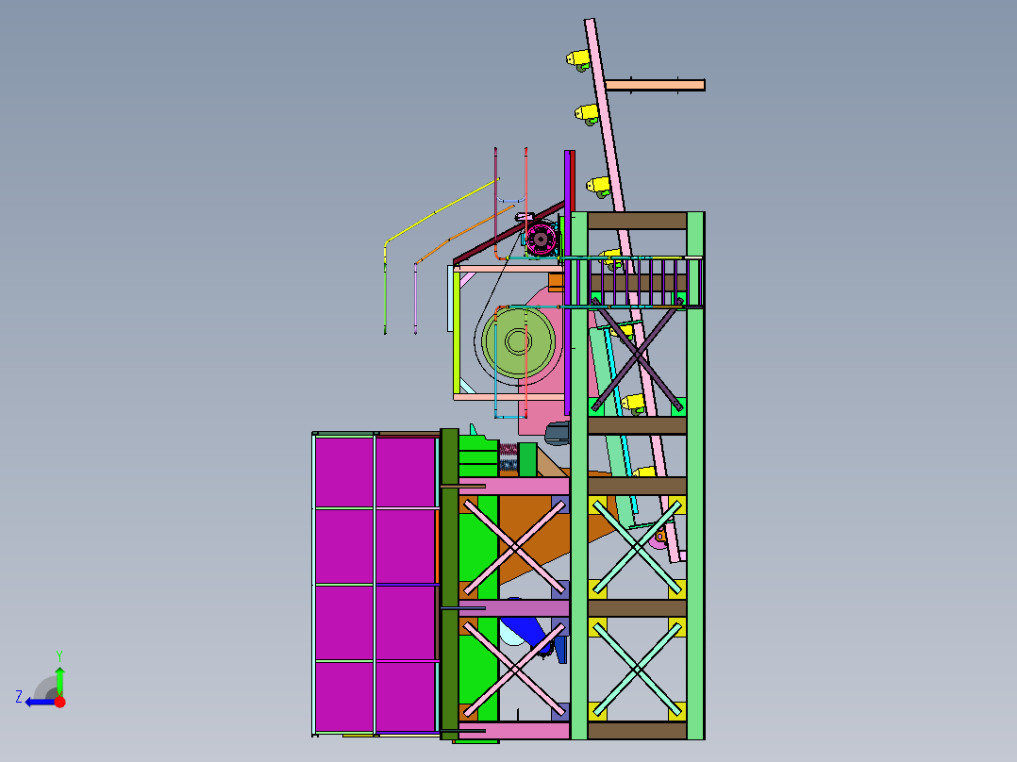This screenshot has width=1017, height=762.
Task: Click the blue Z axis arrow of the triad
Action: pyautogui.click(x=39, y=703)
